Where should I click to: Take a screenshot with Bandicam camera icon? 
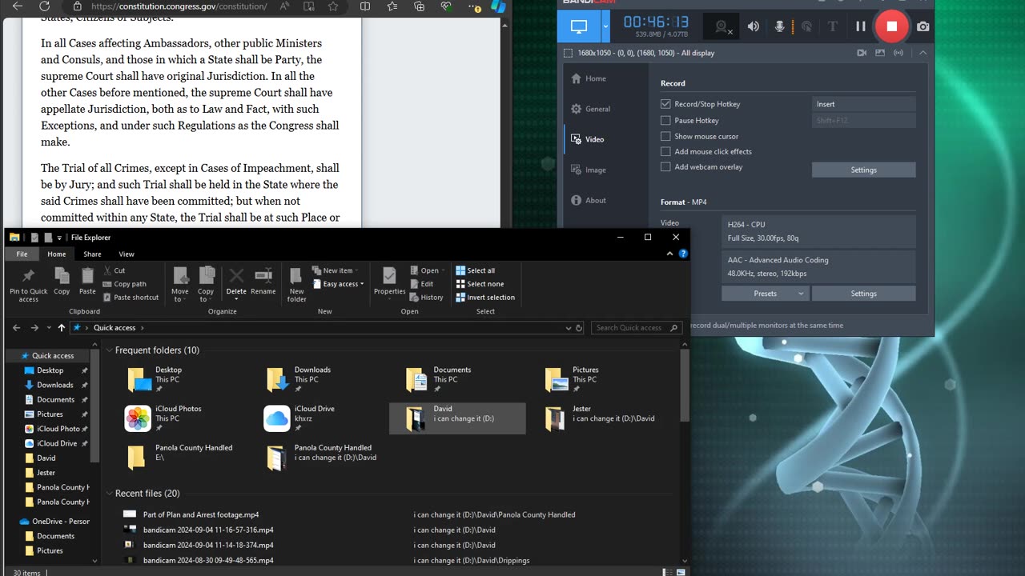(922, 26)
